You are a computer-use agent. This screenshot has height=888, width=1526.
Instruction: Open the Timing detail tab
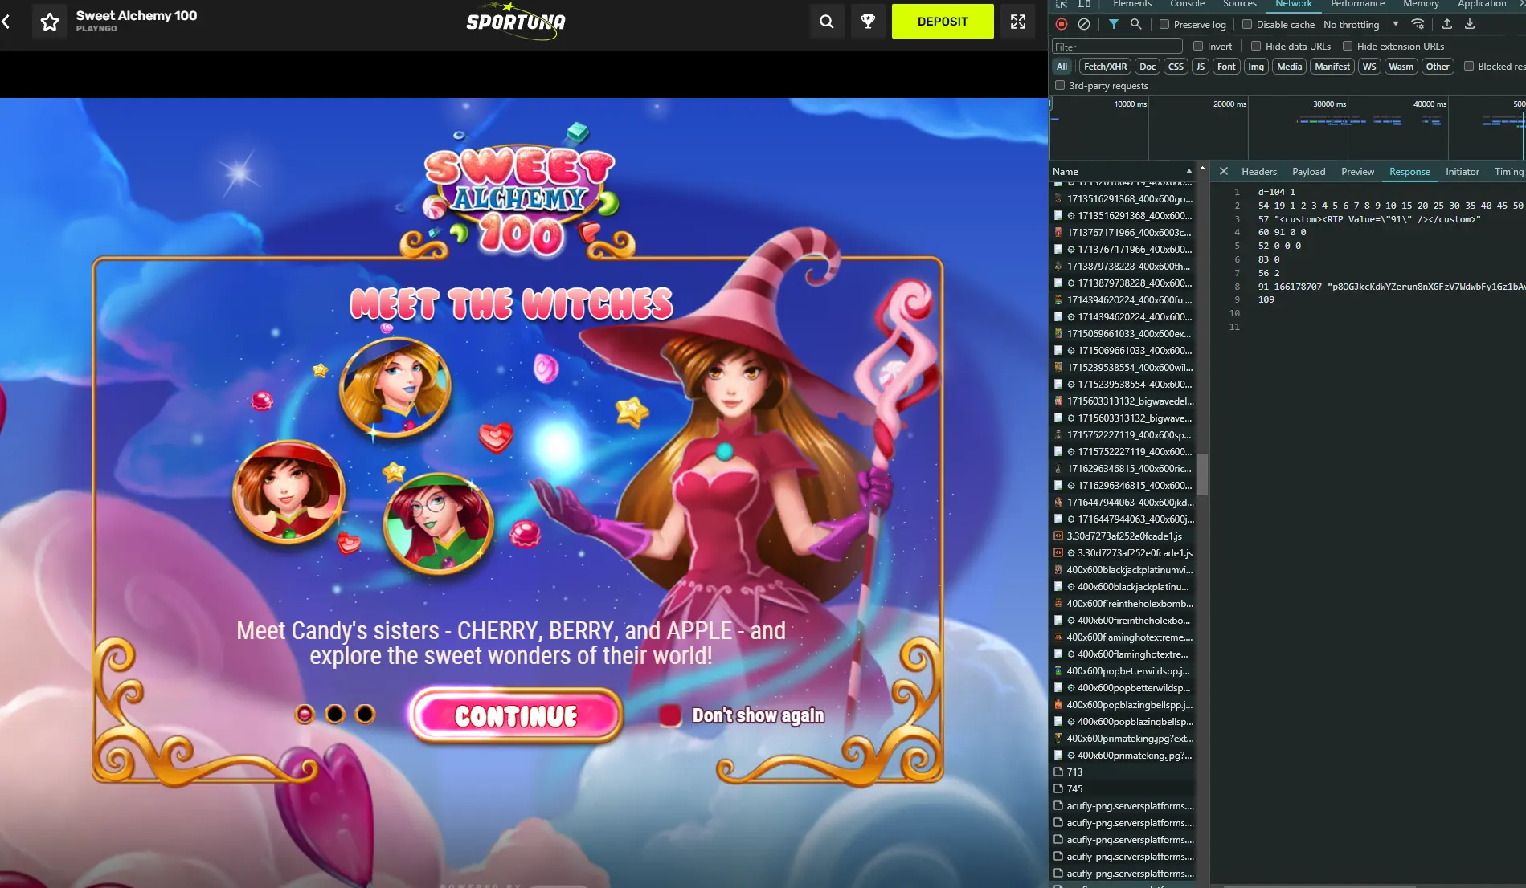point(1508,171)
